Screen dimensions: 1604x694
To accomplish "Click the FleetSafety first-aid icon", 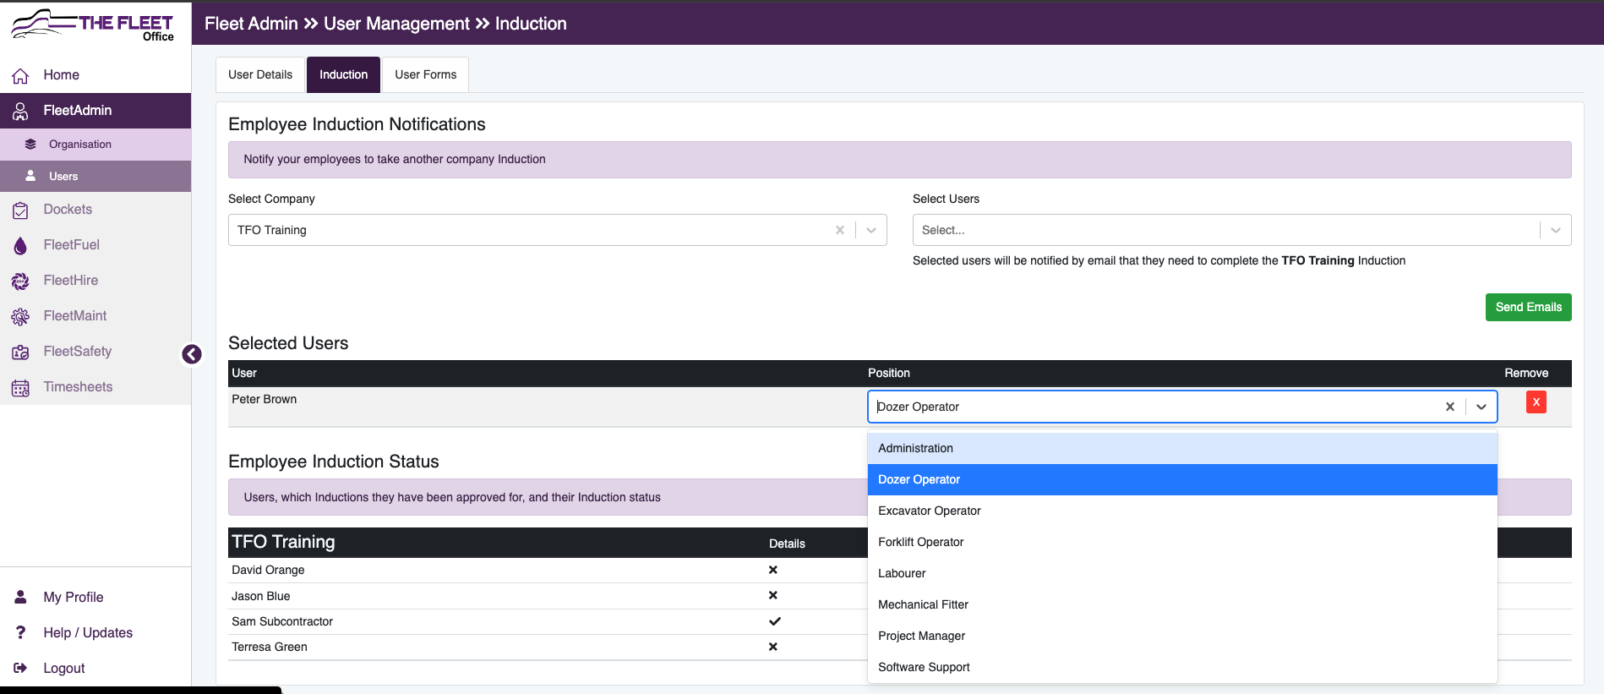I will click(x=20, y=352).
